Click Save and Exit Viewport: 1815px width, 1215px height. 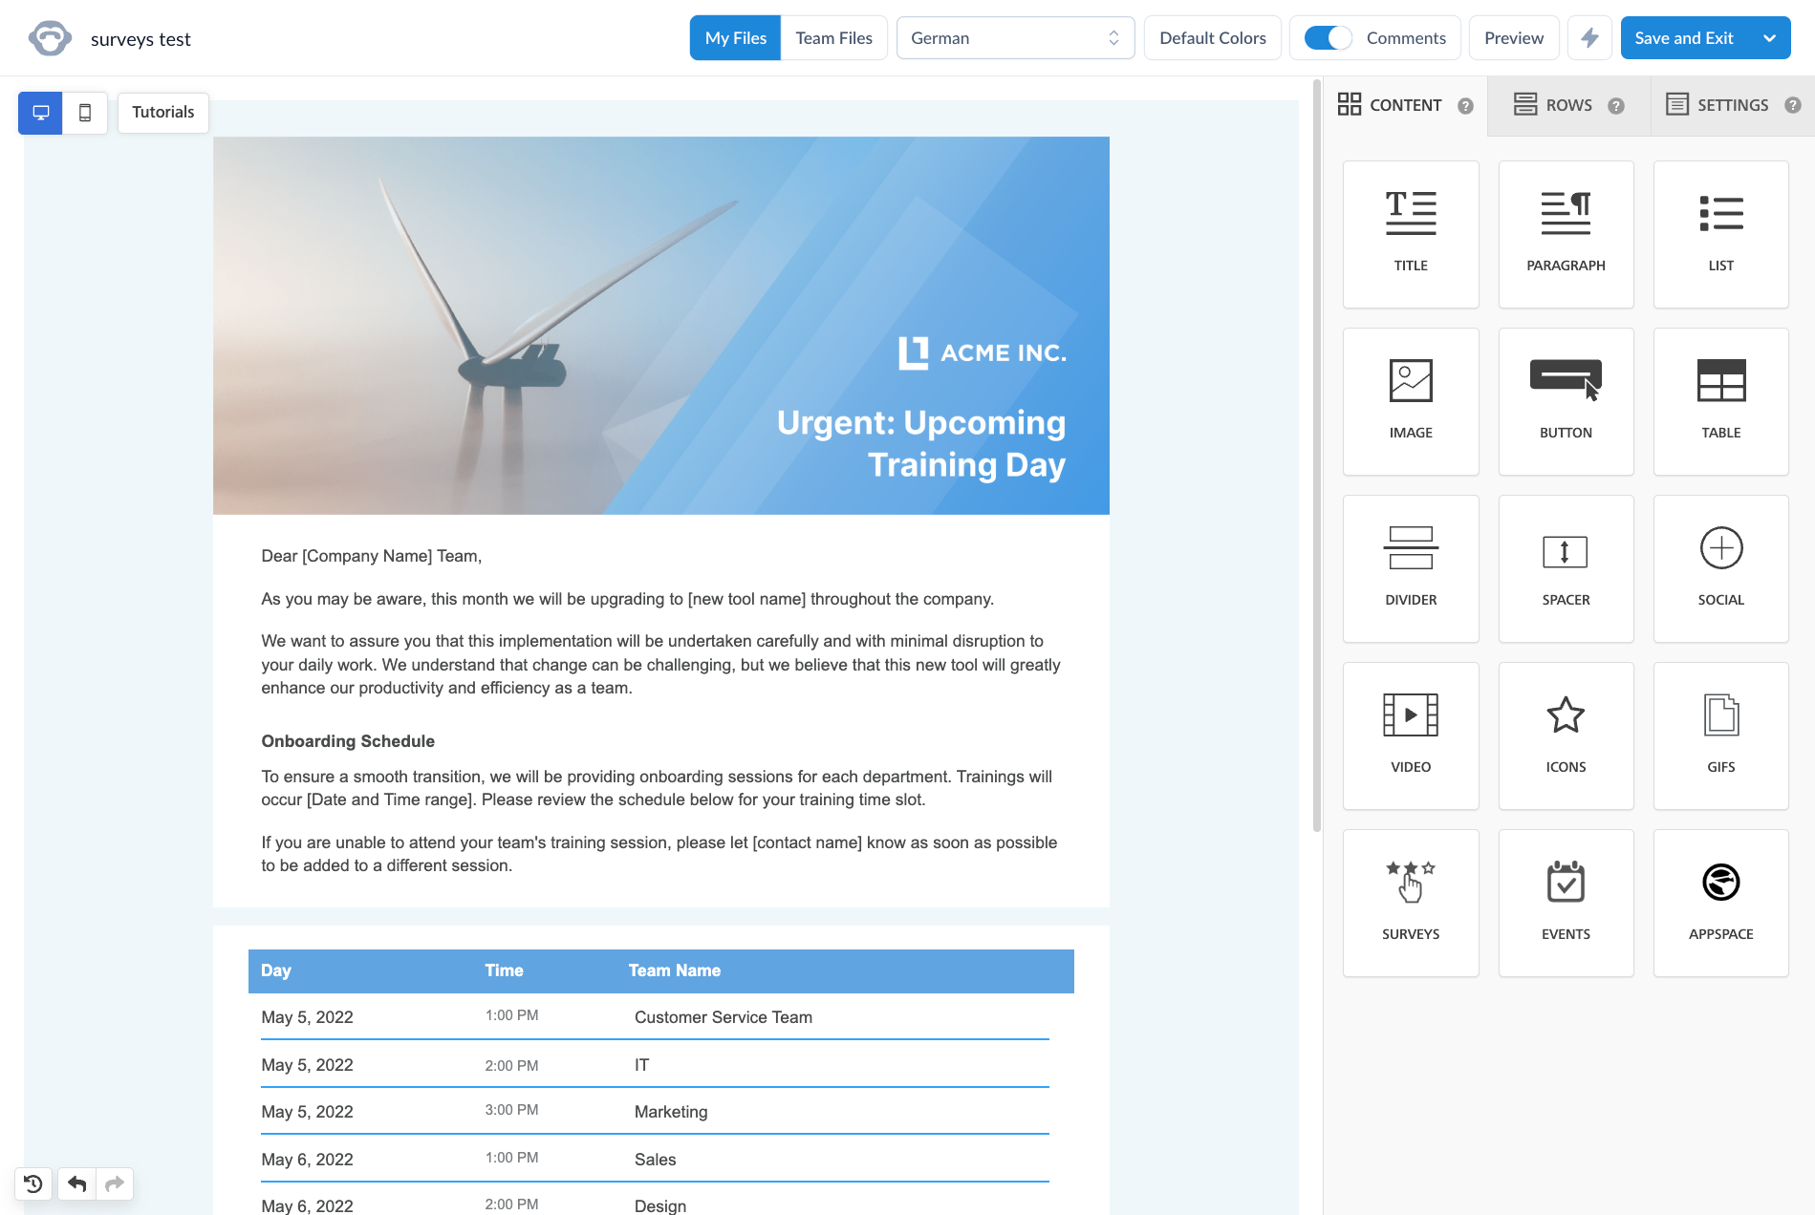pos(1684,38)
